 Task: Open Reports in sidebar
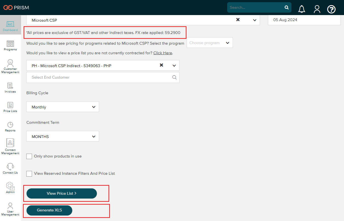[10, 127]
